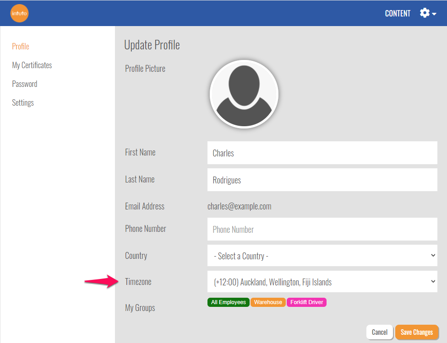Open Settings in the sidebar

tap(23, 103)
